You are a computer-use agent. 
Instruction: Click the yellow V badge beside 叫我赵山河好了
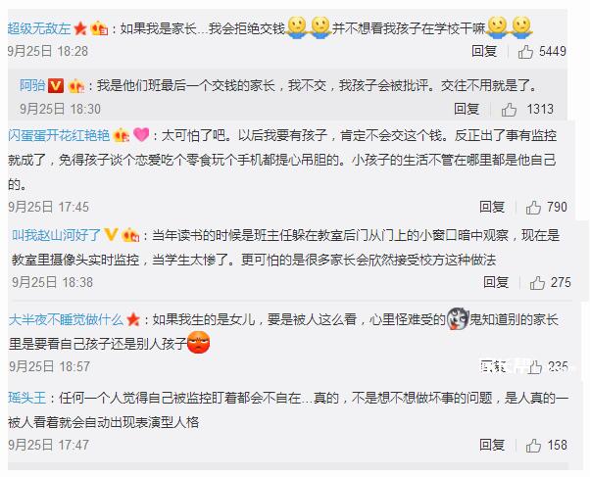[111, 235]
